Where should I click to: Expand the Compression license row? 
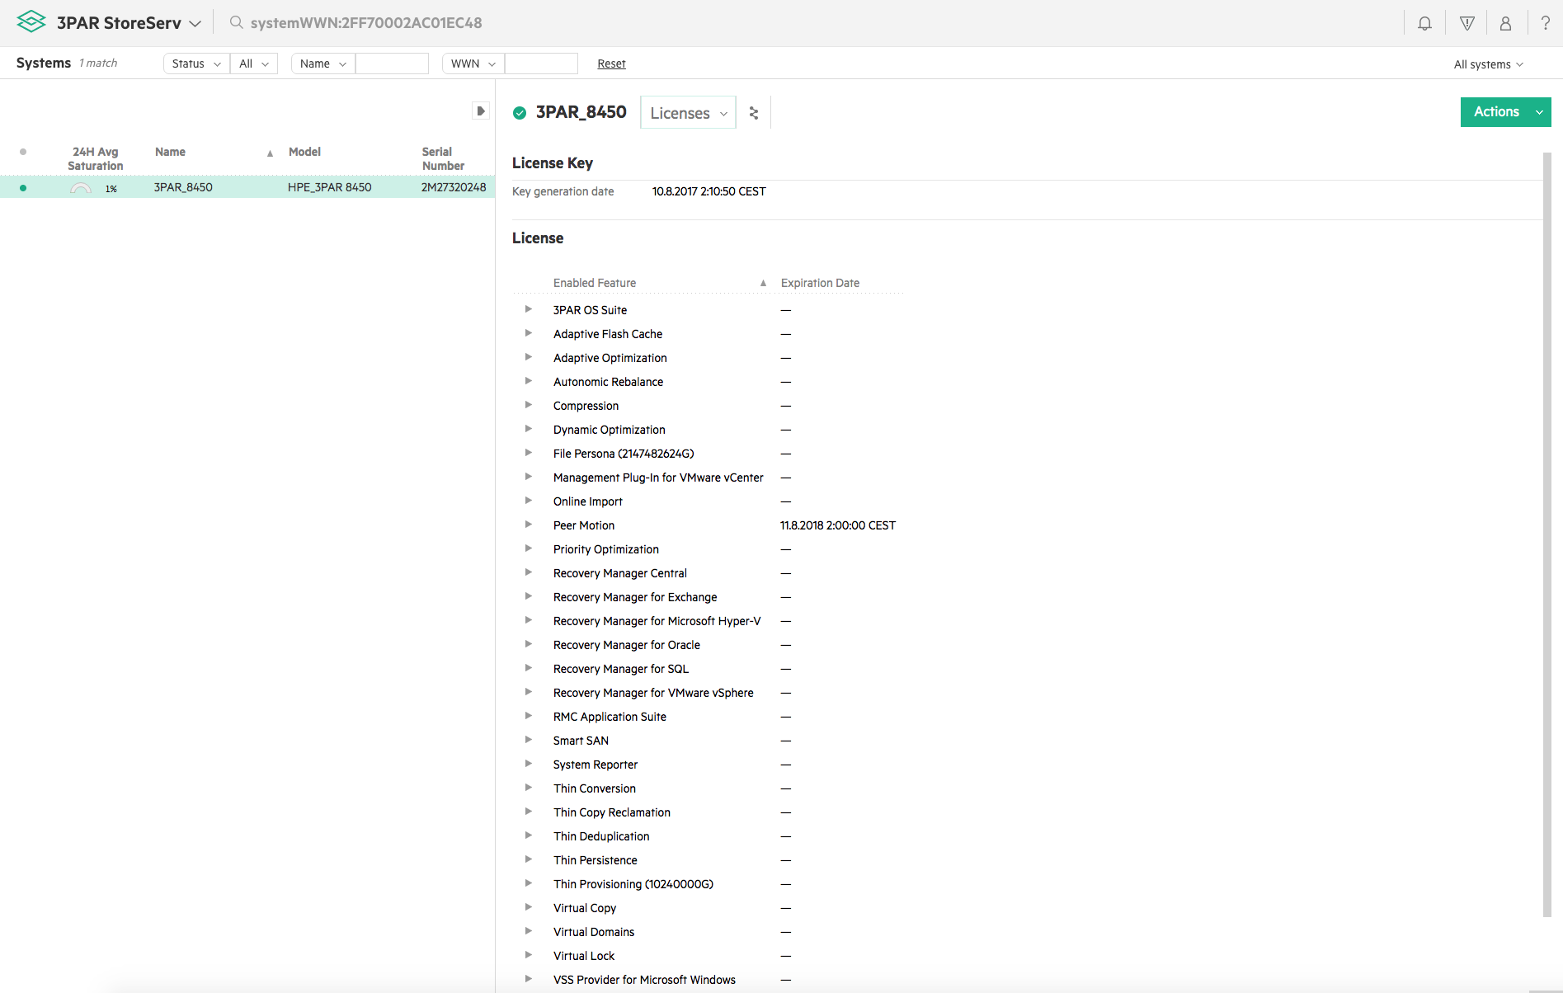tap(528, 405)
